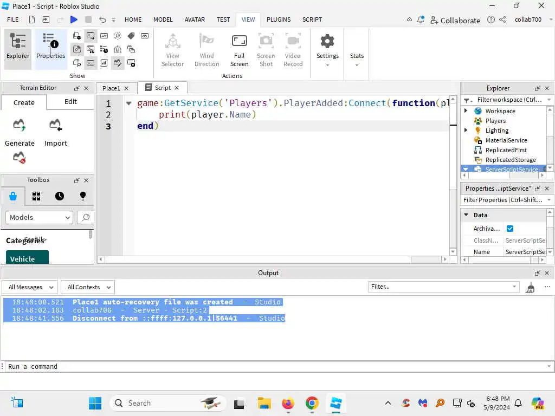Image resolution: width=555 pixels, height=416 pixels.
Task: Switch to the HOME ribbon tab
Action: click(x=133, y=19)
